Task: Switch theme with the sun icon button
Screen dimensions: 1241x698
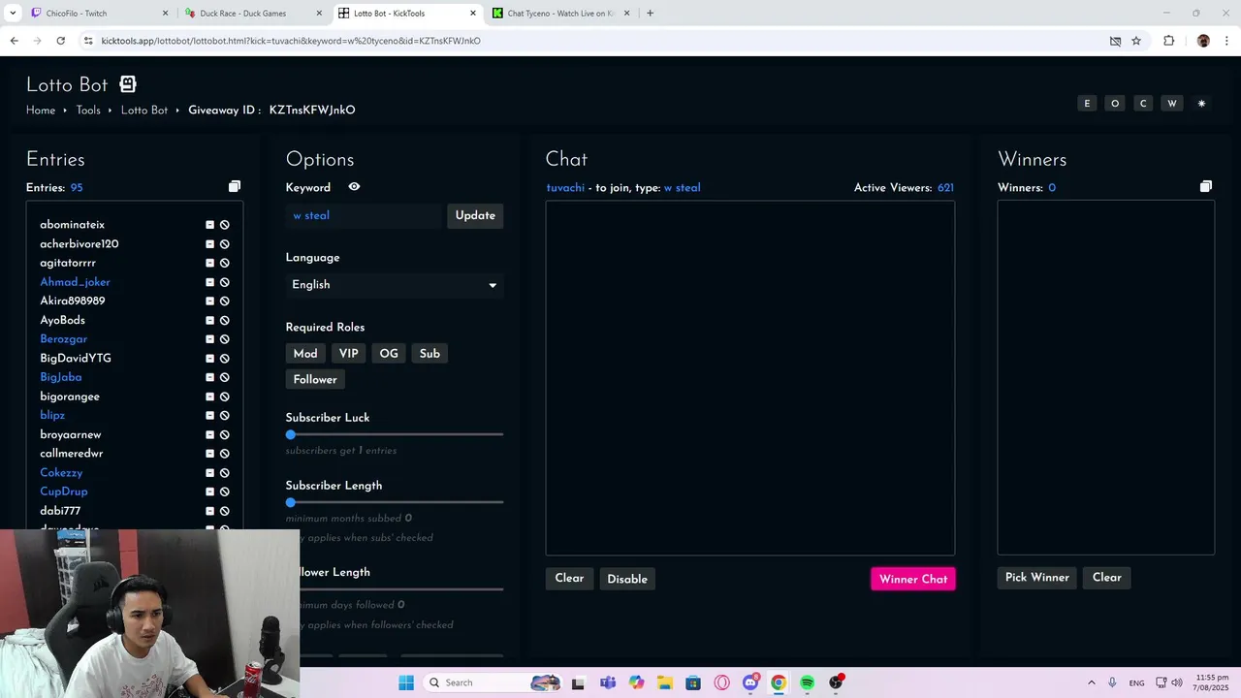Action: (x=1201, y=104)
